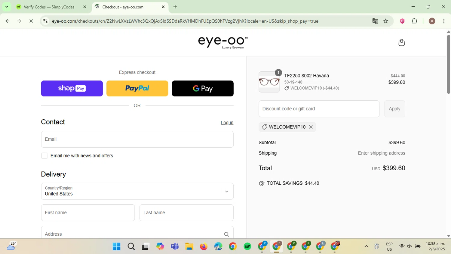Click the muted volume icon
Screen dimensions: 451x254
tap(410, 246)
